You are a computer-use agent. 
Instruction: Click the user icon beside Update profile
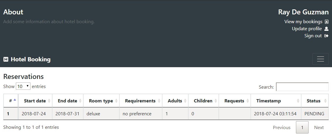pos(326,28)
